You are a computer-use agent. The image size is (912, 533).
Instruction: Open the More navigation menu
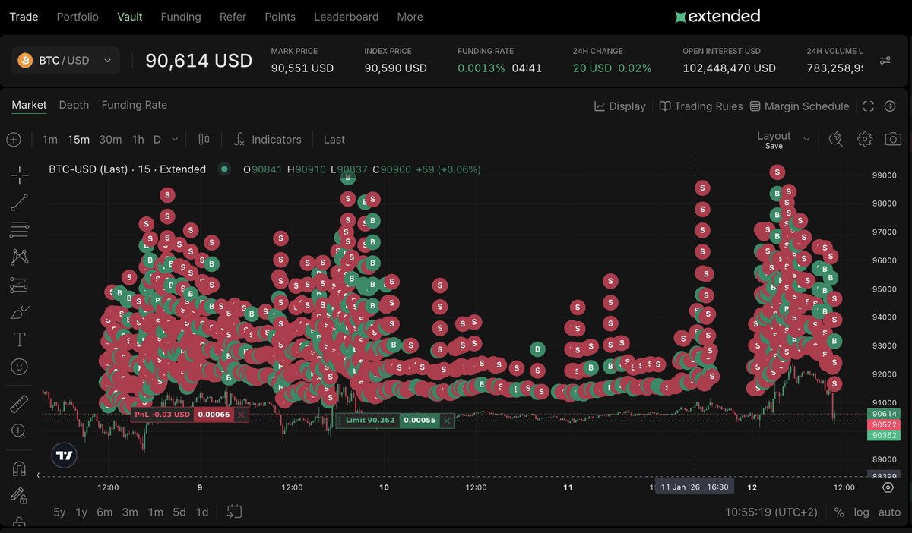coord(410,16)
